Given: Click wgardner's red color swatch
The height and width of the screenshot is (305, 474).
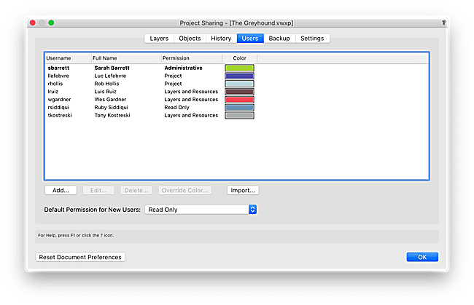Looking at the screenshot, I should tap(239, 100).
